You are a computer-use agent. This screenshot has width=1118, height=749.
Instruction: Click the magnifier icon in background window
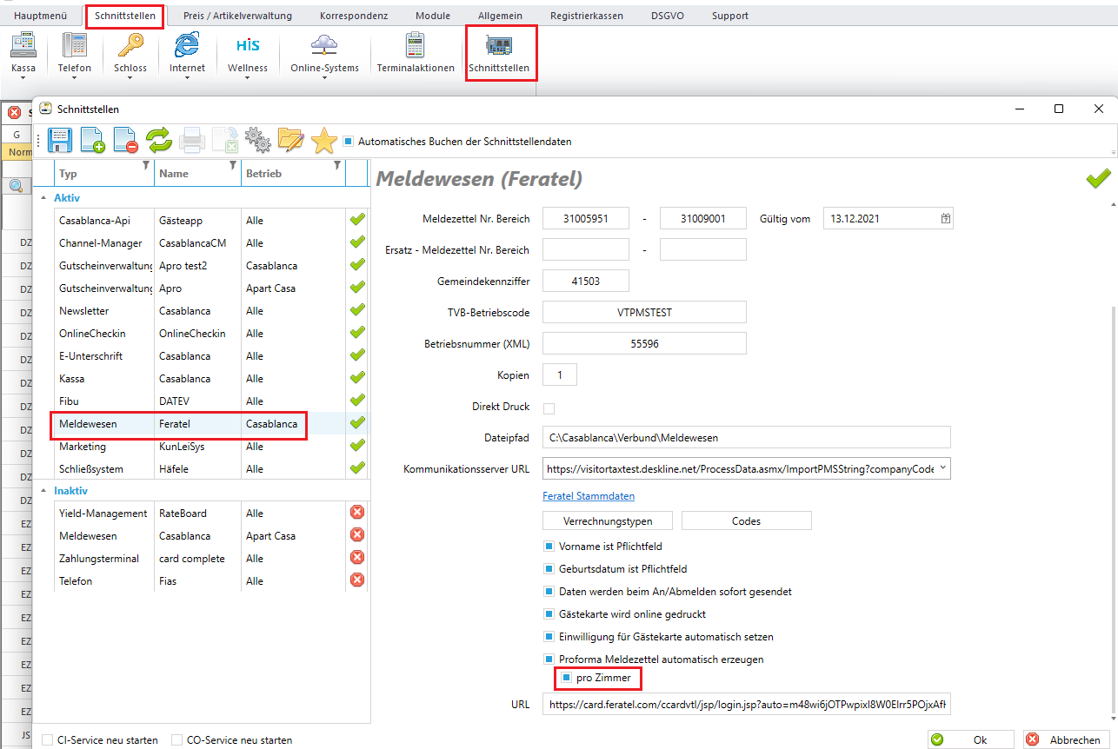16,185
